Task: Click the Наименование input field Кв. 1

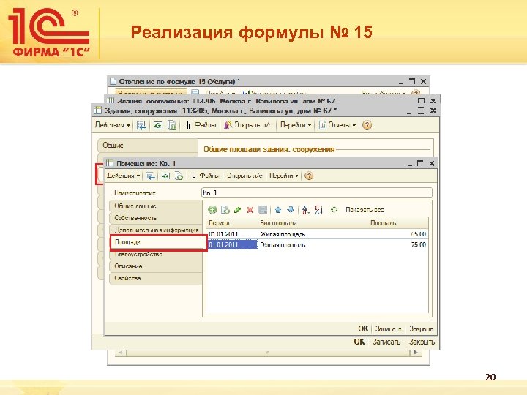Action: 317,192
